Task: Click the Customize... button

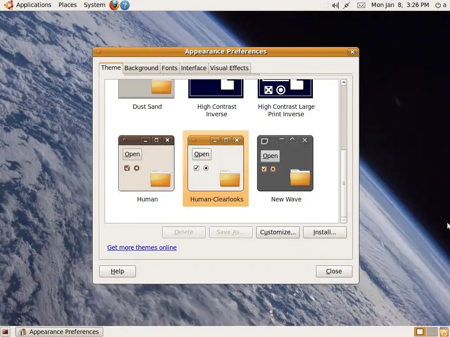Action: pos(278,232)
